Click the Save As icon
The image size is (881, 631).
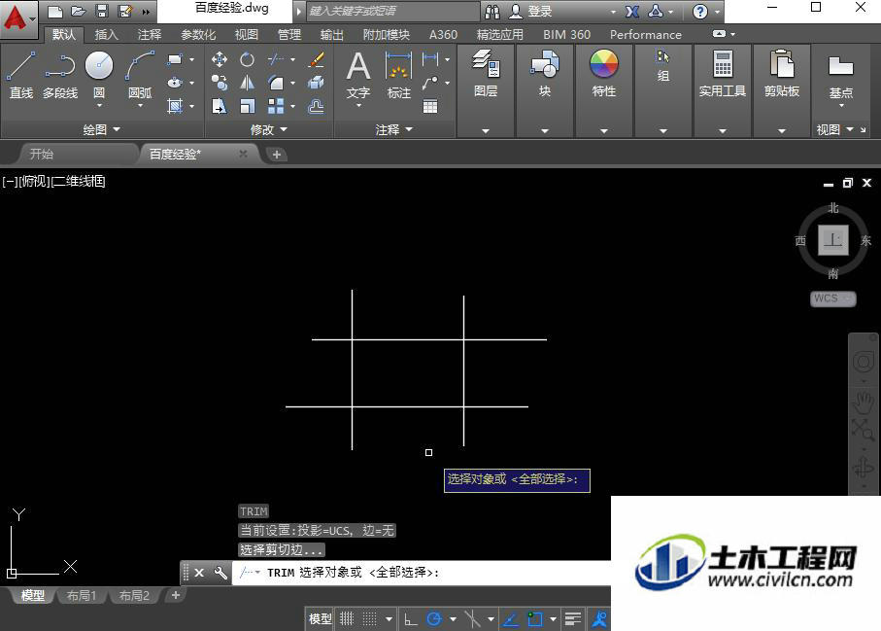click(x=125, y=11)
